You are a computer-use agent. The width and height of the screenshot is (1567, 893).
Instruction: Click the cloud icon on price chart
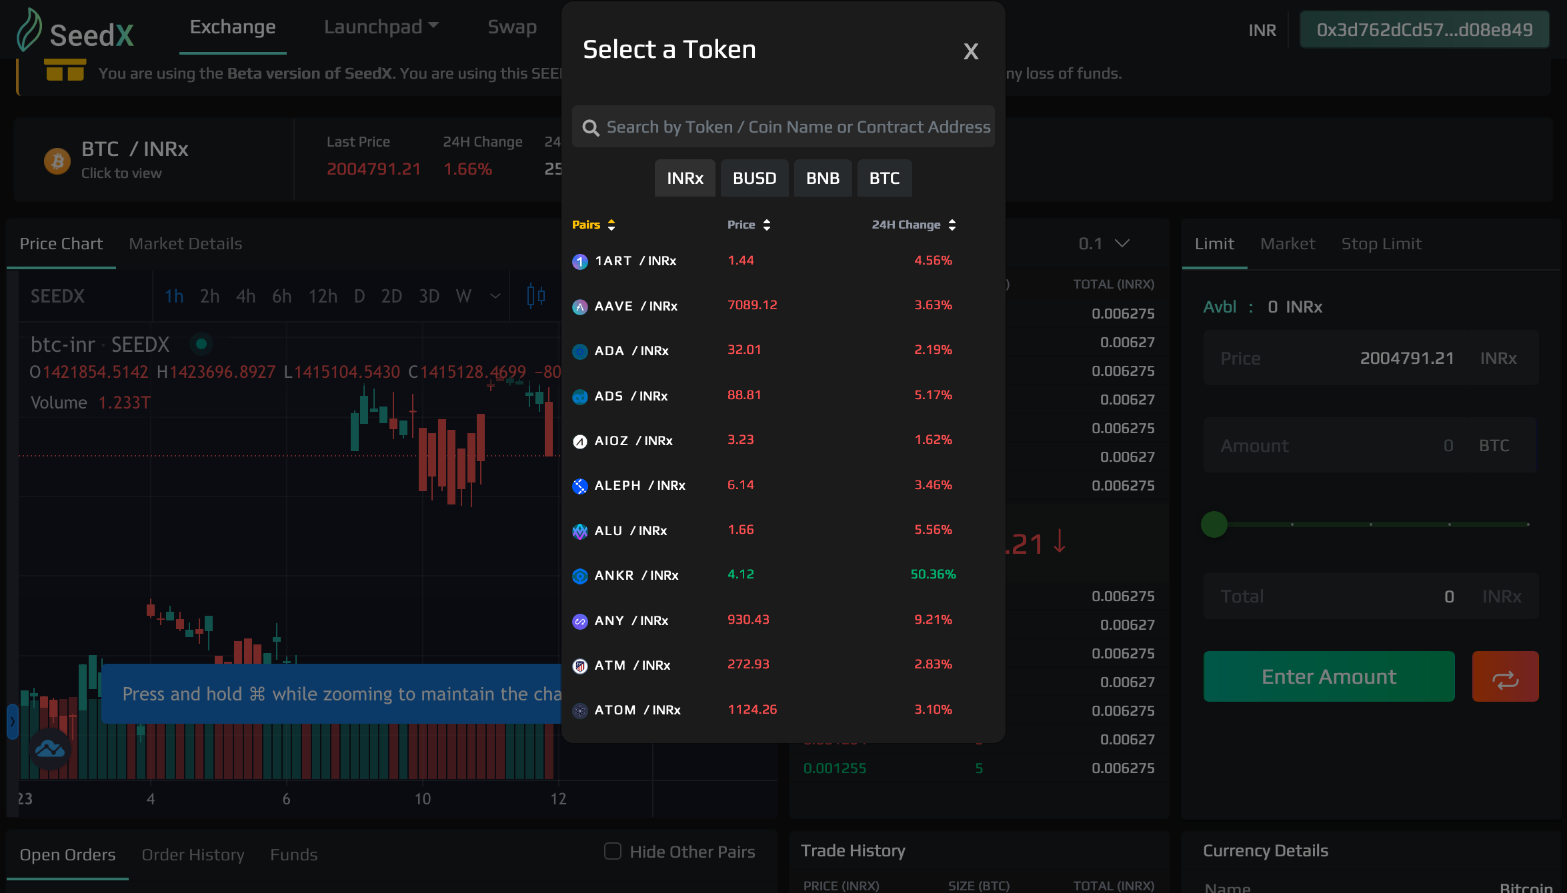pos(50,750)
